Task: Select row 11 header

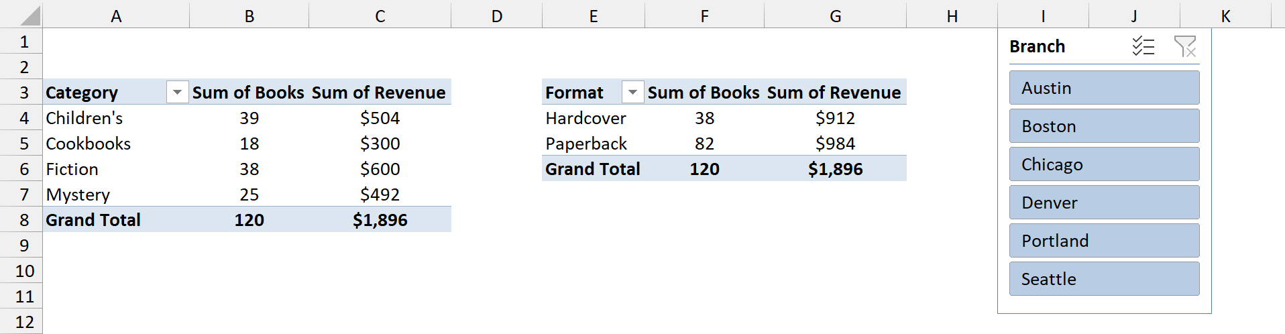Action: tap(21, 296)
